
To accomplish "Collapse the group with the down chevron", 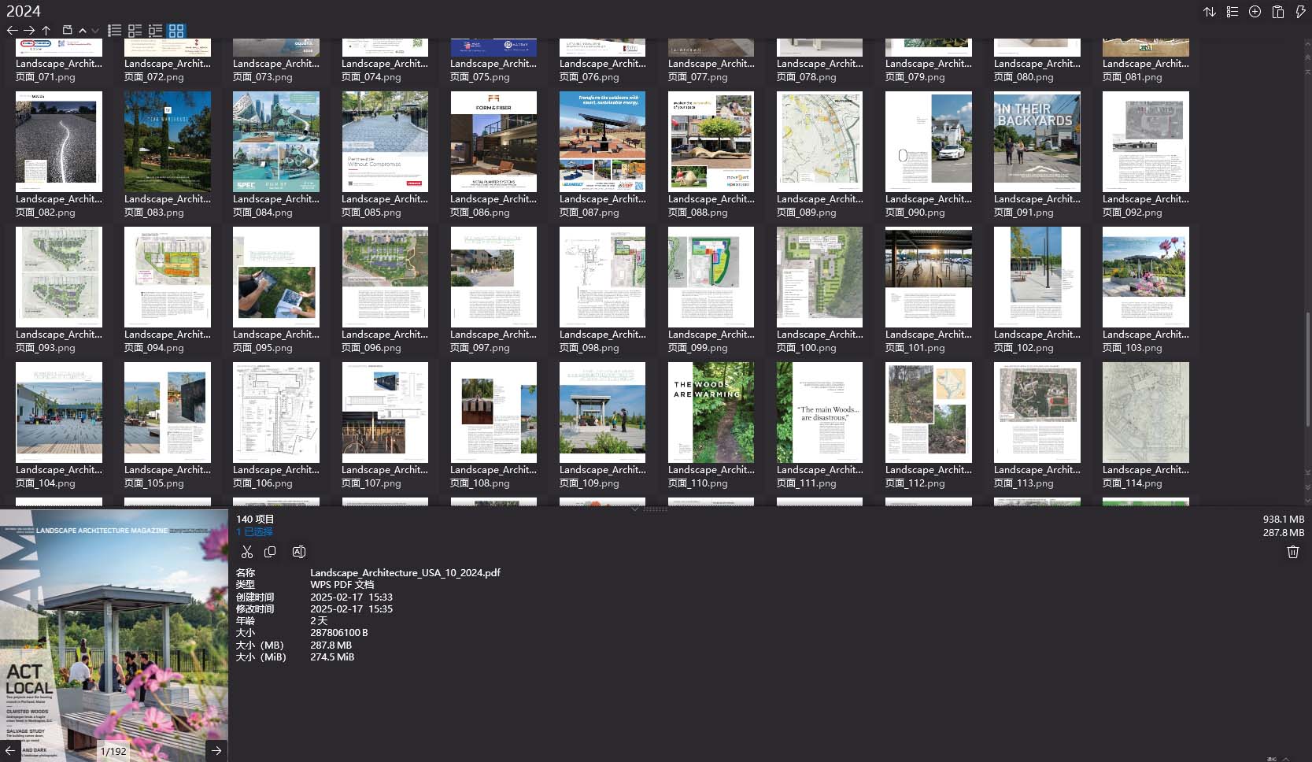I will 94,31.
